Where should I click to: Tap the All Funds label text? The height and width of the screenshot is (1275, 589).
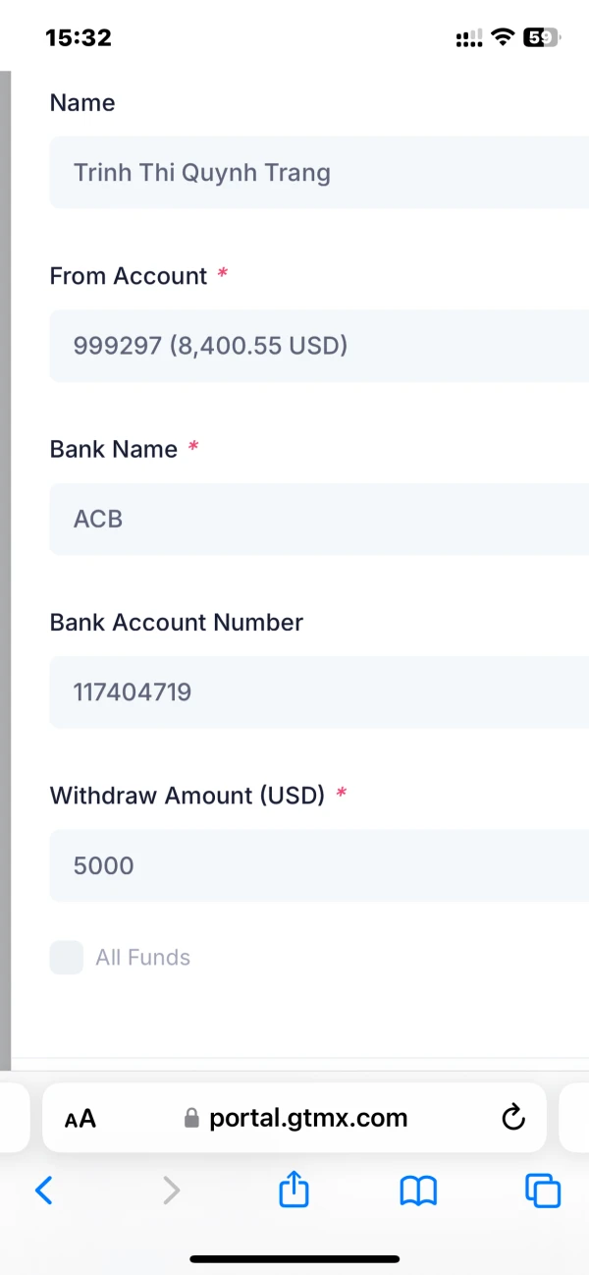coord(142,958)
